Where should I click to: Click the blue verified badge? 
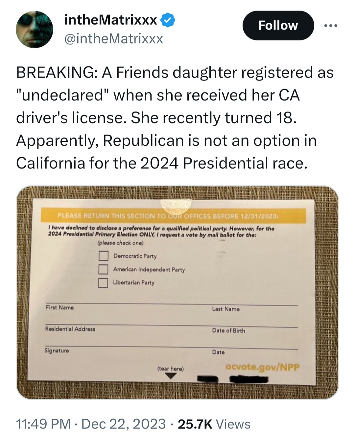click(x=168, y=20)
